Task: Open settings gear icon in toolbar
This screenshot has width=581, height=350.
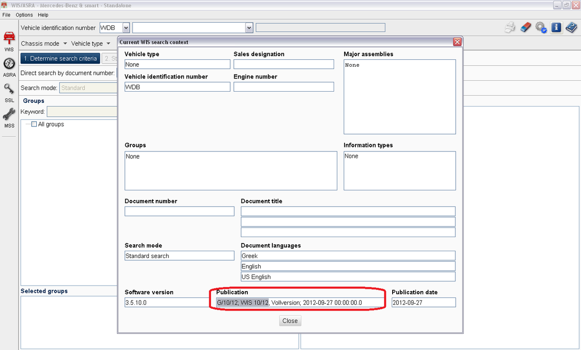Action: (541, 27)
